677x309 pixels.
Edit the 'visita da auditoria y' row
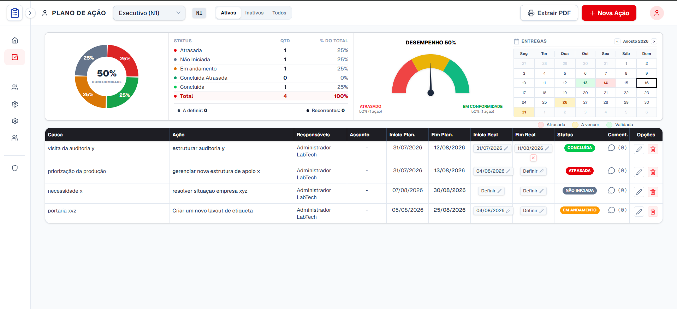tap(639, 149)
